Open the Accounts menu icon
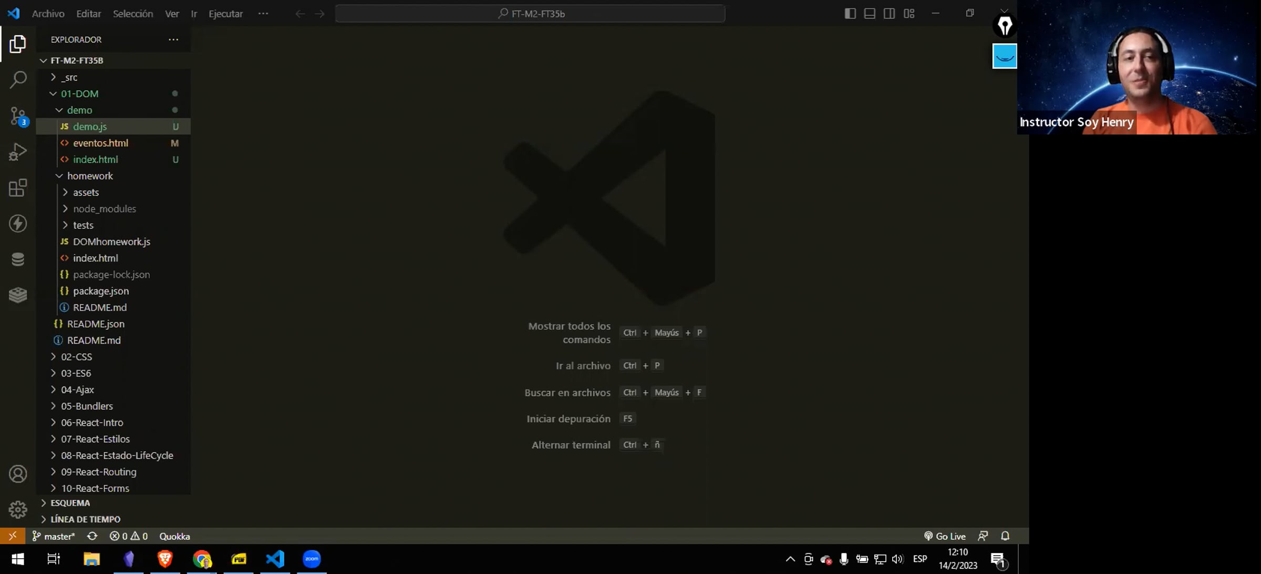This screenshot has height=574, width=1261. 18,474
